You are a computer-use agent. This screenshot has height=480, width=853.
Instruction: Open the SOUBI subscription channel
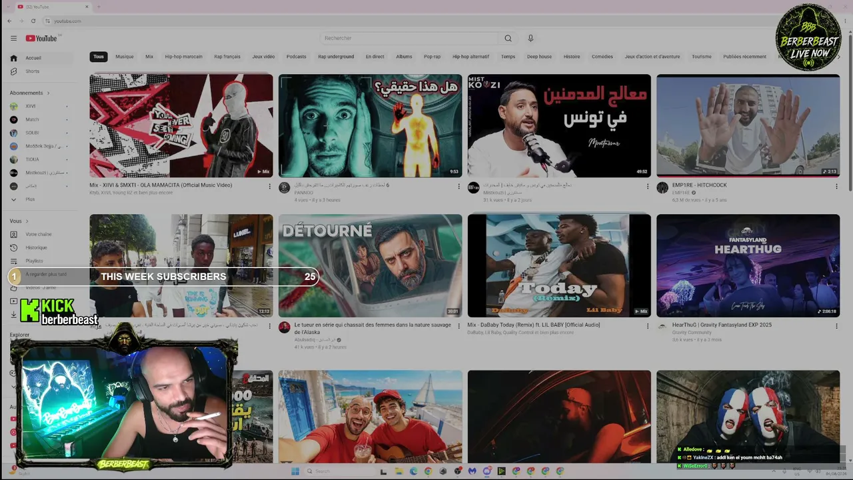coord(40,133)
